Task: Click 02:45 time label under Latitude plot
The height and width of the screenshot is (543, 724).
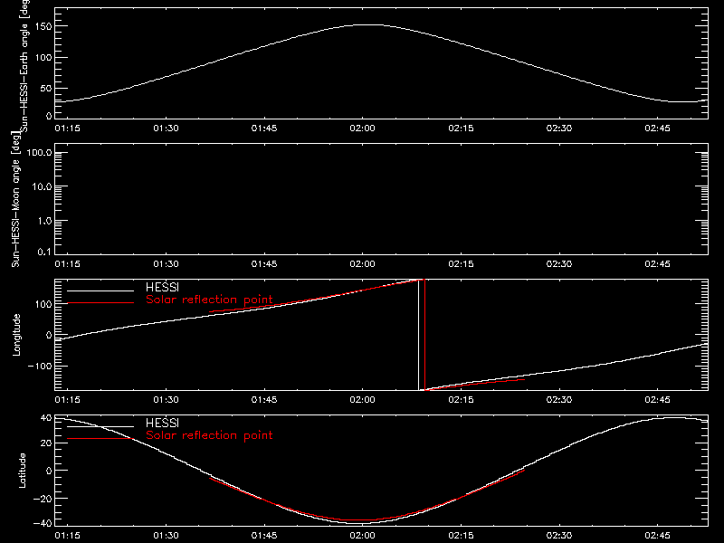Action: [658, 536]
